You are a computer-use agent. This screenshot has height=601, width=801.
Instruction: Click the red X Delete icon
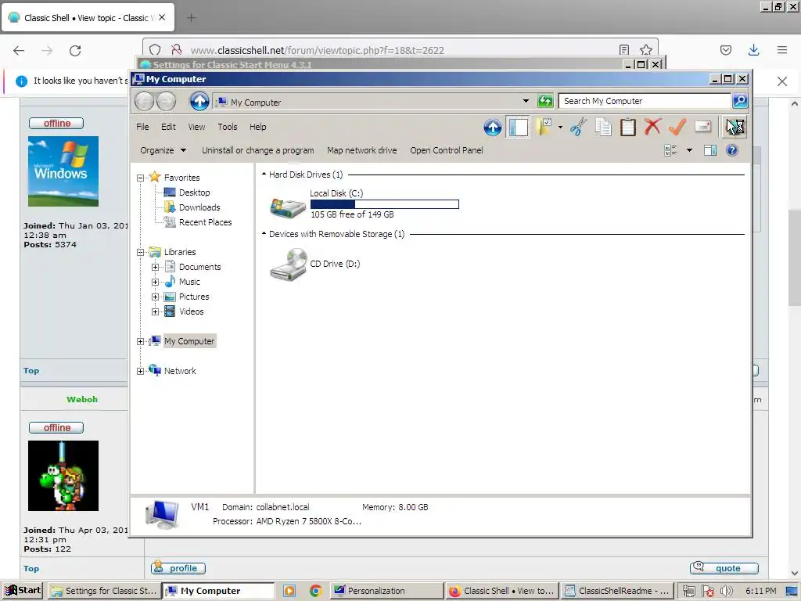tap(652, 127)
